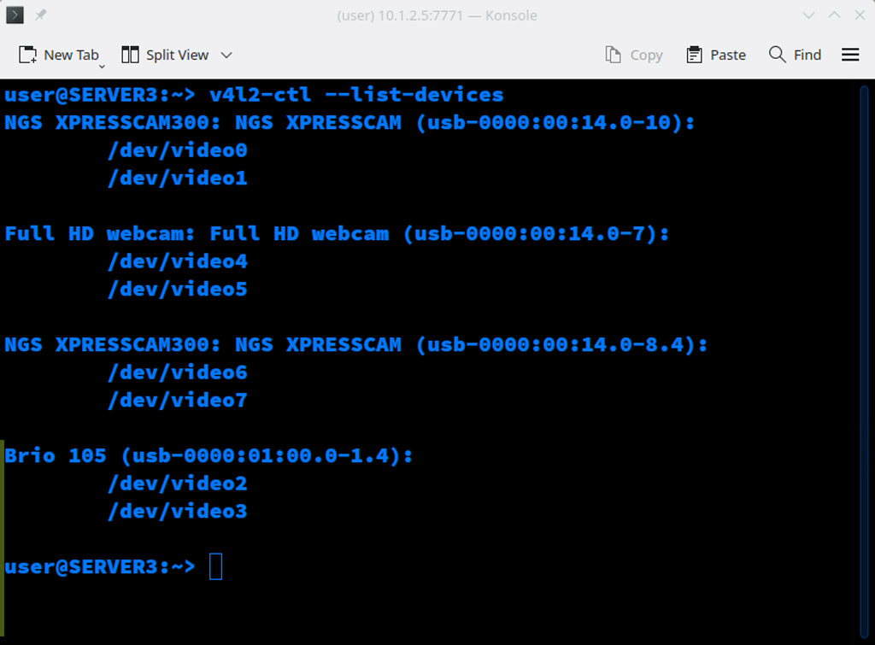Select the Split View label
875x645 pixels.
tap(177, 55)
